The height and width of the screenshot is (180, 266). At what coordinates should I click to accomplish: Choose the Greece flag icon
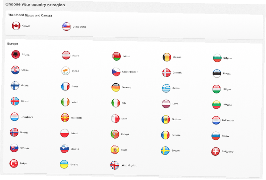[166, 88]
